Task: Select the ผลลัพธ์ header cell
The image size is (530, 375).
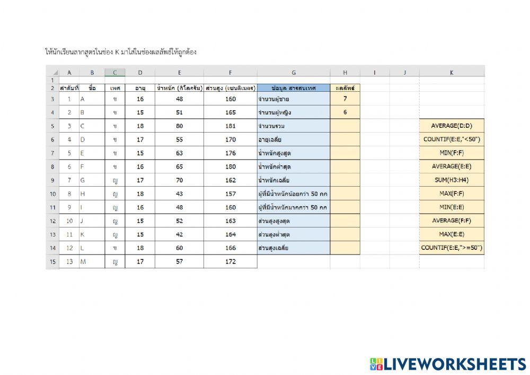Action: coord(345,88)
